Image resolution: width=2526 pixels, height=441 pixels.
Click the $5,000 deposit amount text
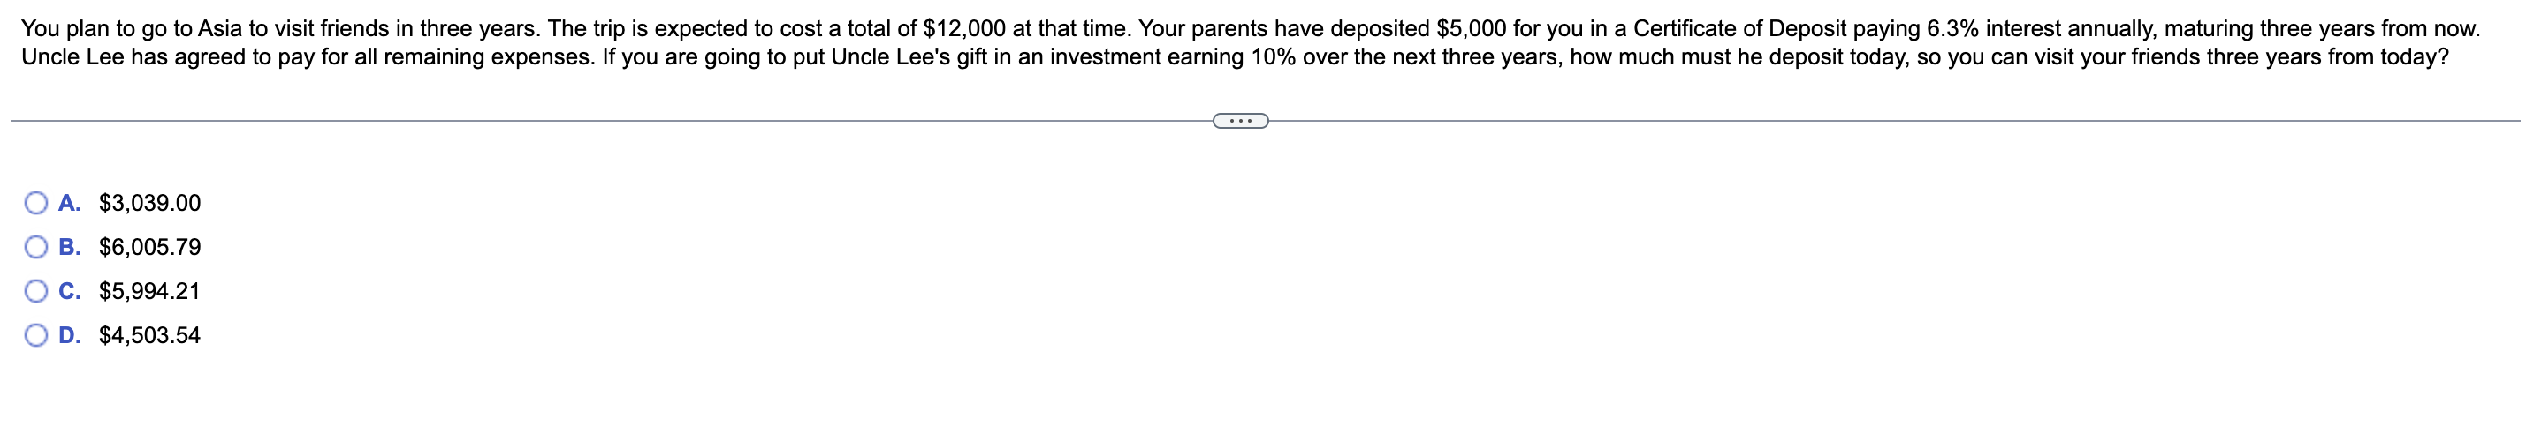tap(1471, 29)
